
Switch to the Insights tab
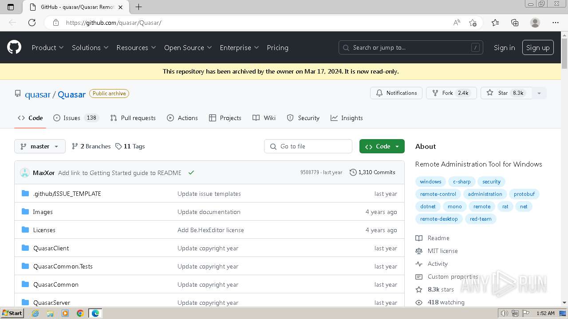[347, 118]
